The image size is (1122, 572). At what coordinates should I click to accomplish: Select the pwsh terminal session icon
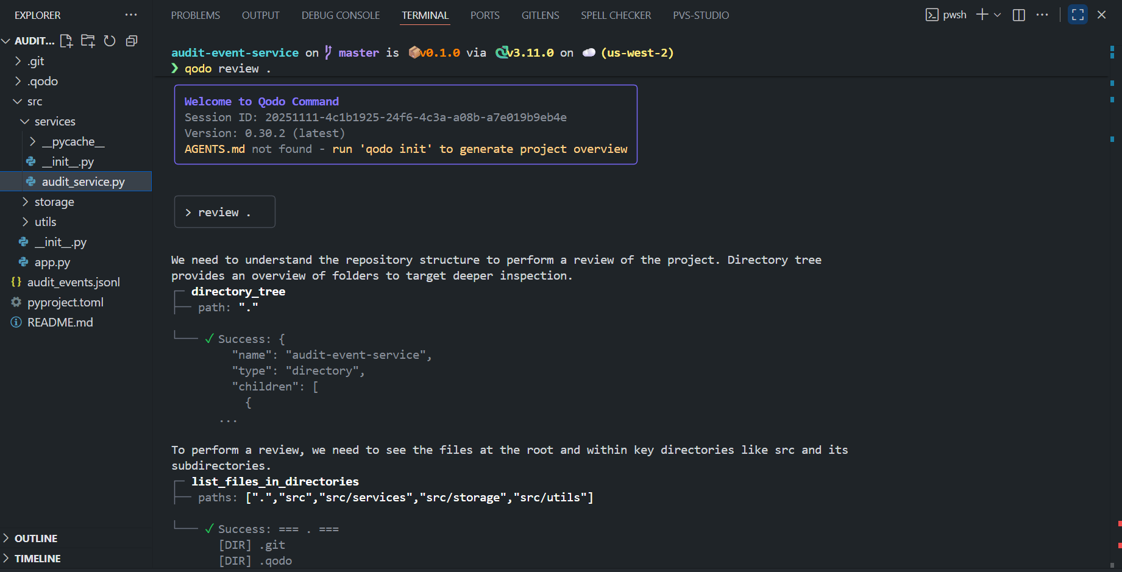[x=932, y=14]
